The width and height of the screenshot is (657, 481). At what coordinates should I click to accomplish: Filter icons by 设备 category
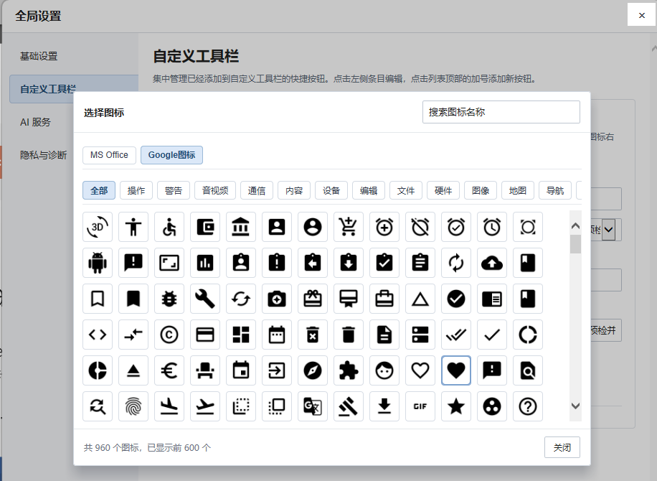pos(331,190)
